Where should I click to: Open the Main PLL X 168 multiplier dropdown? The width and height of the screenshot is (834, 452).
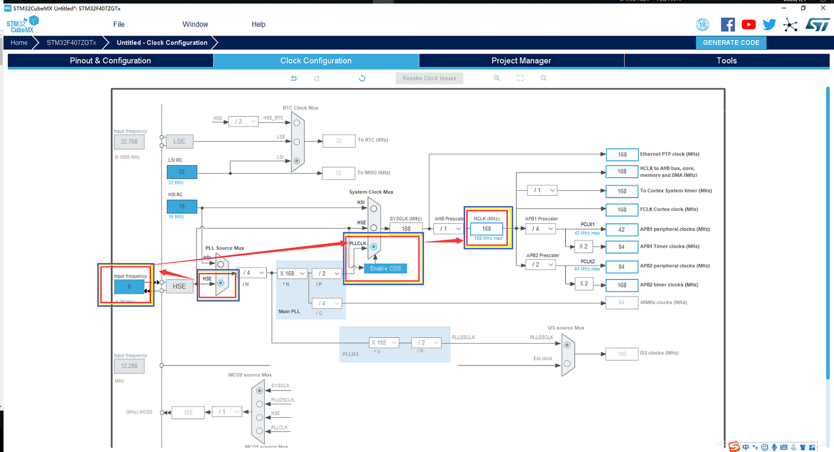pos(292,273)
